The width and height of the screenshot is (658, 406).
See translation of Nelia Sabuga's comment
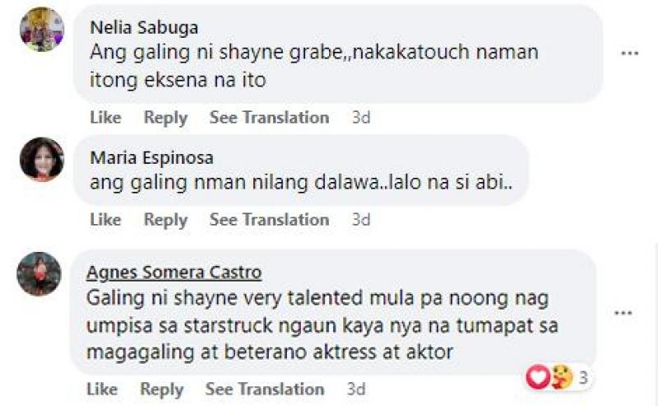click(269, 118)
